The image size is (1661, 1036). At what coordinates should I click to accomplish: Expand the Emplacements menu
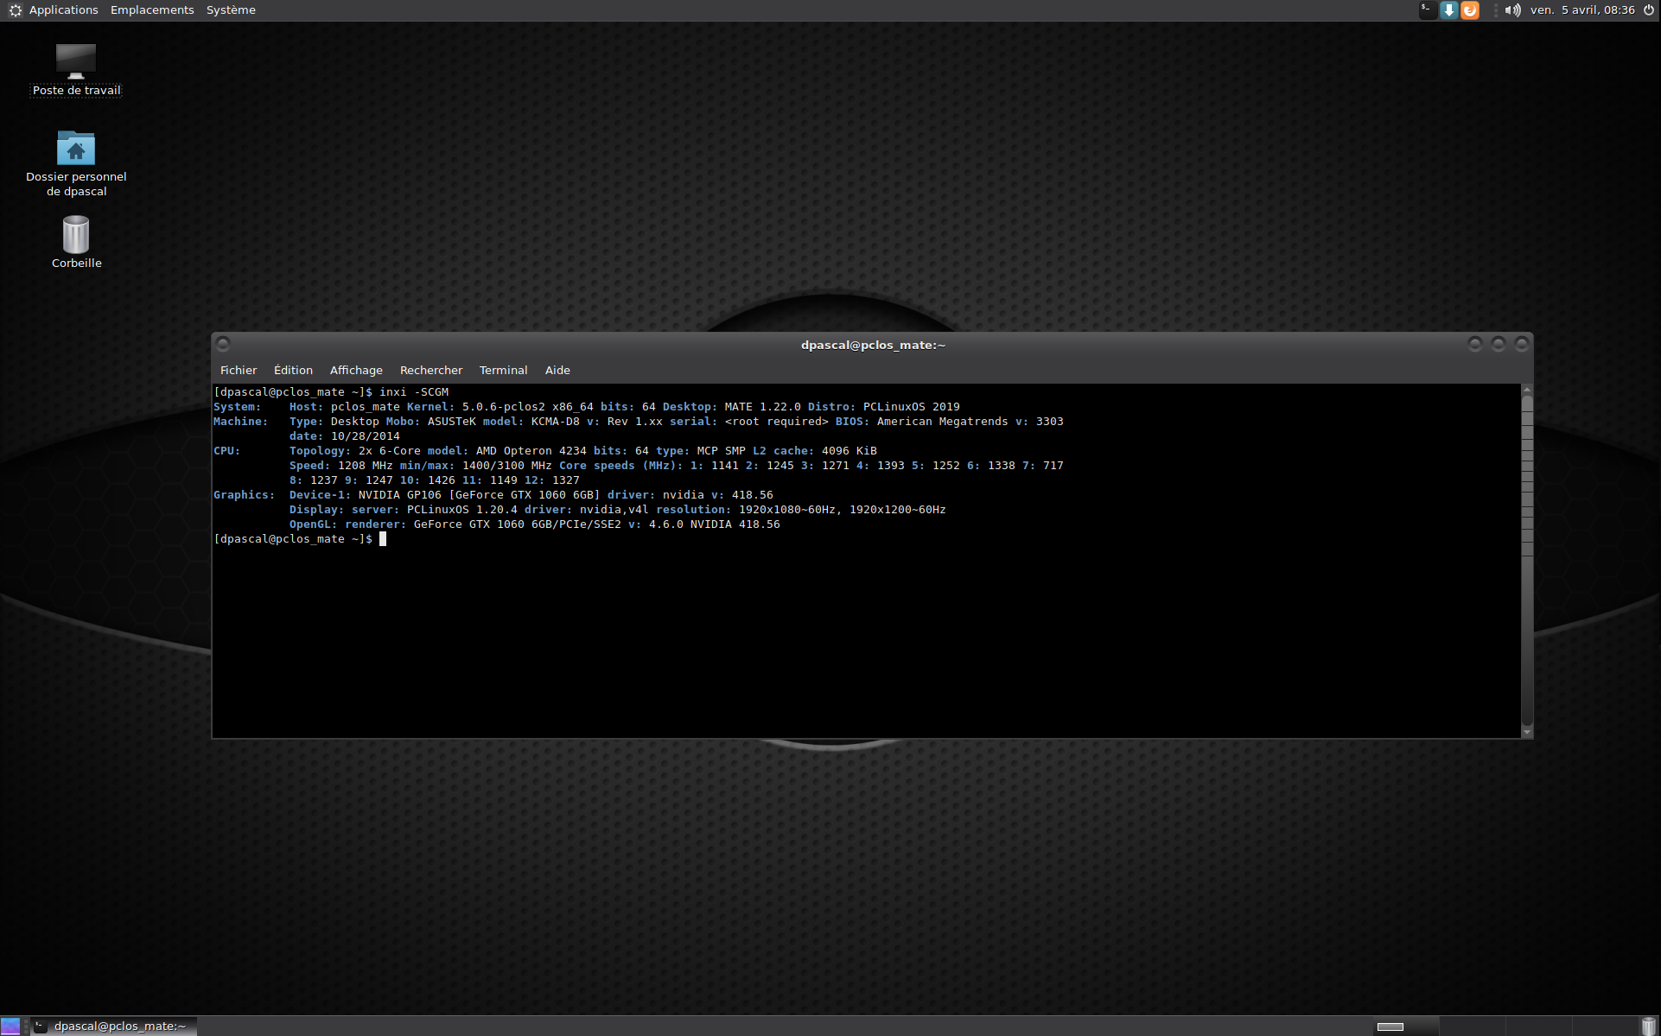152,10
